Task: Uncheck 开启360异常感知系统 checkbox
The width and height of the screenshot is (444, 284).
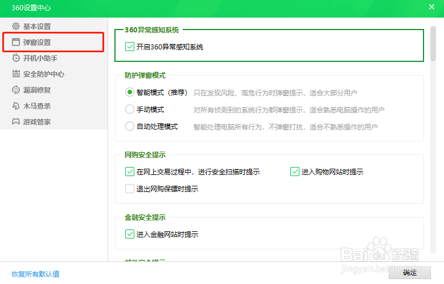Action: coord(130,47)
